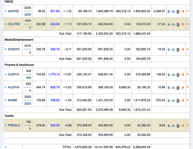Remove PREGLO using the orange x icon
Image resolution: width=193 pixels, height=149 pixels.
[x=187, y=125]
